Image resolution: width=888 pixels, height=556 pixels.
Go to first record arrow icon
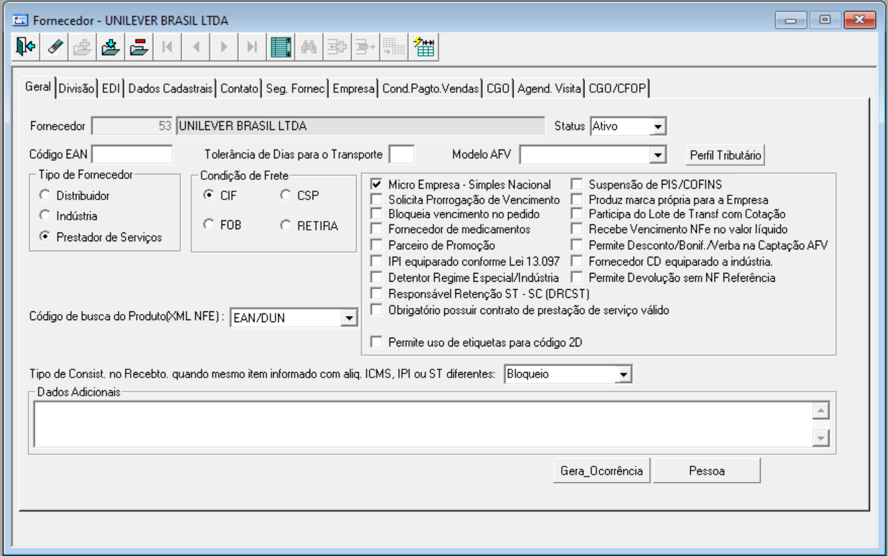tap(167, 47)
